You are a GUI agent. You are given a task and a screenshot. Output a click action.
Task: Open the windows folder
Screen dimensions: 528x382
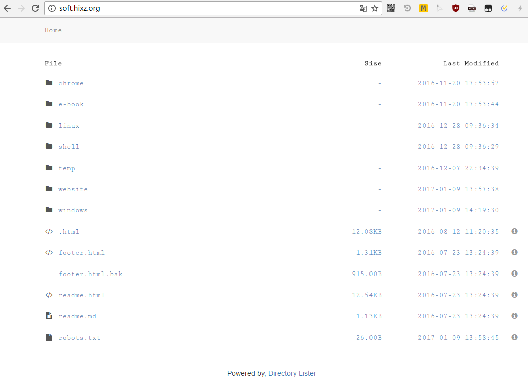click(73, 210)
